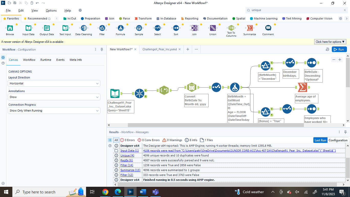
Task: Switch to the Runtime configuration tab
Action: coord(46,60)
